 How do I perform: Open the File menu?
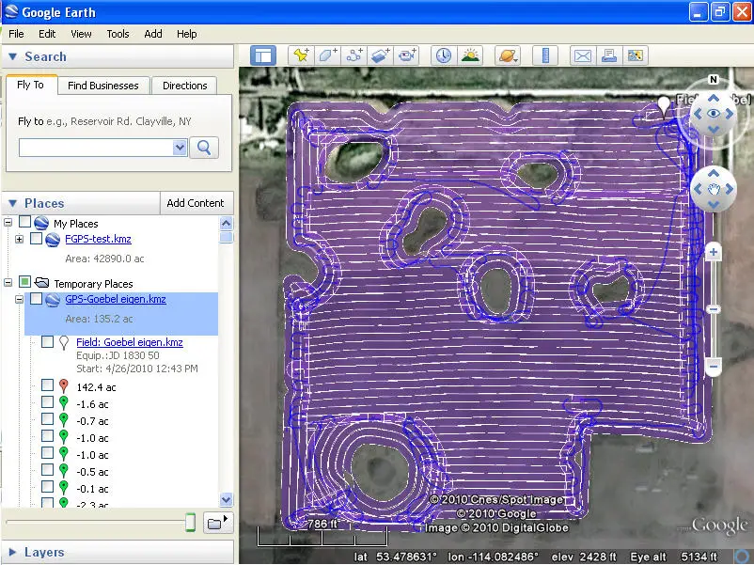[x=16, y=34]
